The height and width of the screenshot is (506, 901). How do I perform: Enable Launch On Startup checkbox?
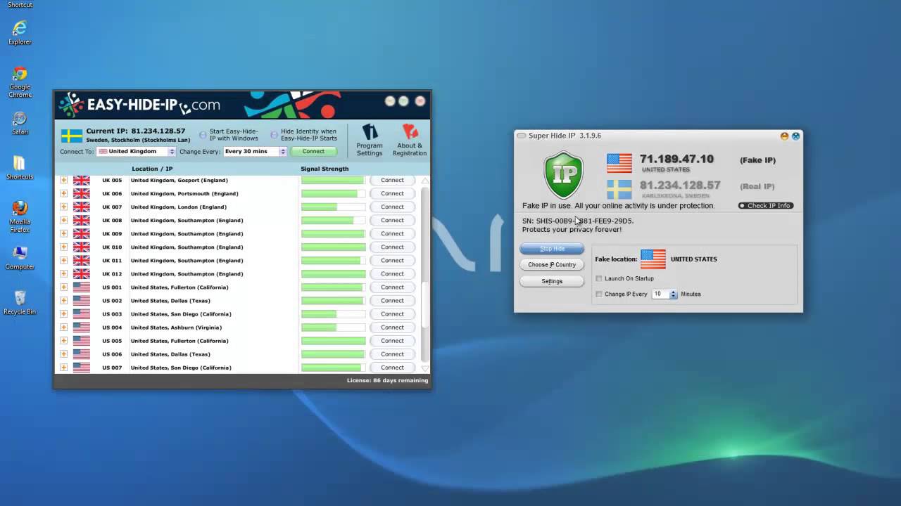pyautogui.click(x=599, y=278)
